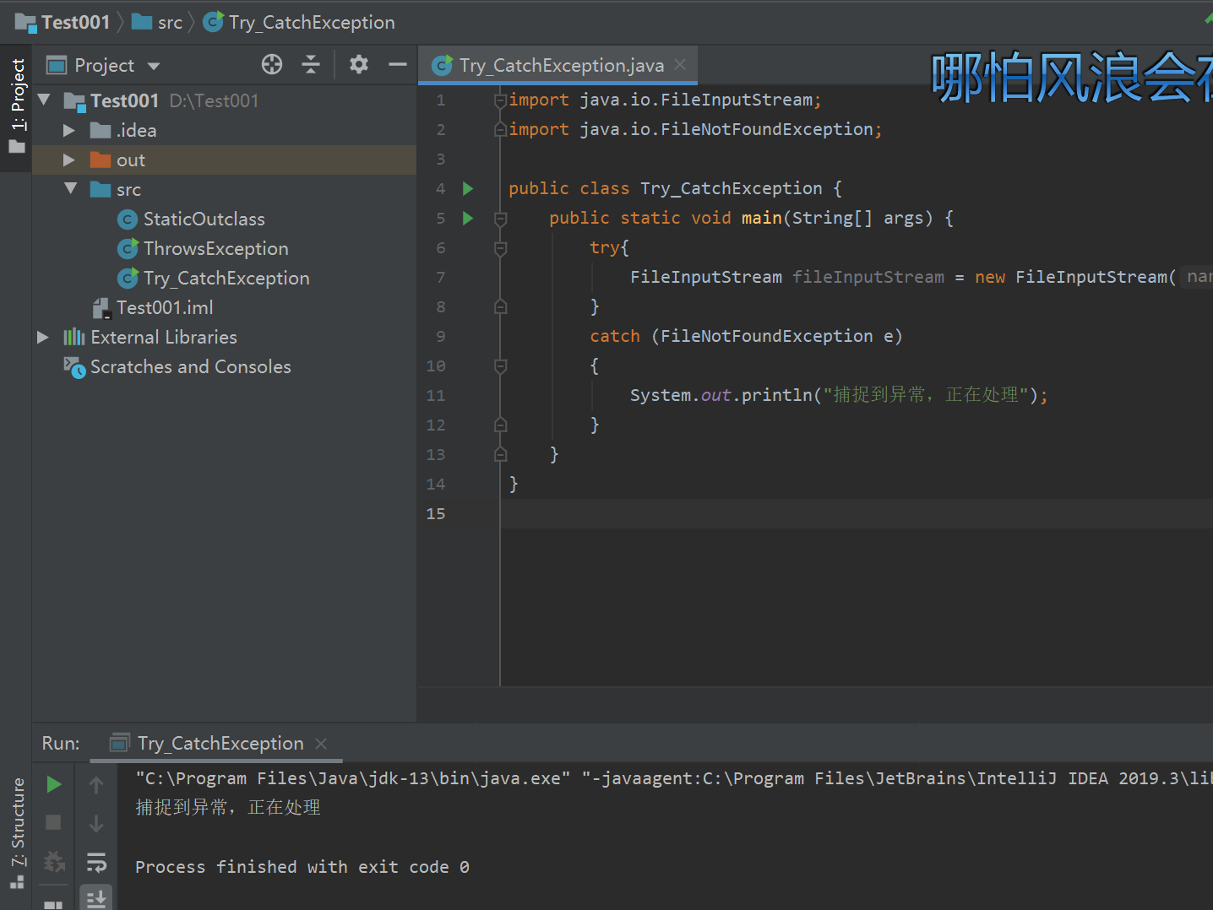Select Scratches and Consoles node
The width and height of the screenshot is (1213, 910).
tap(190, 367)
